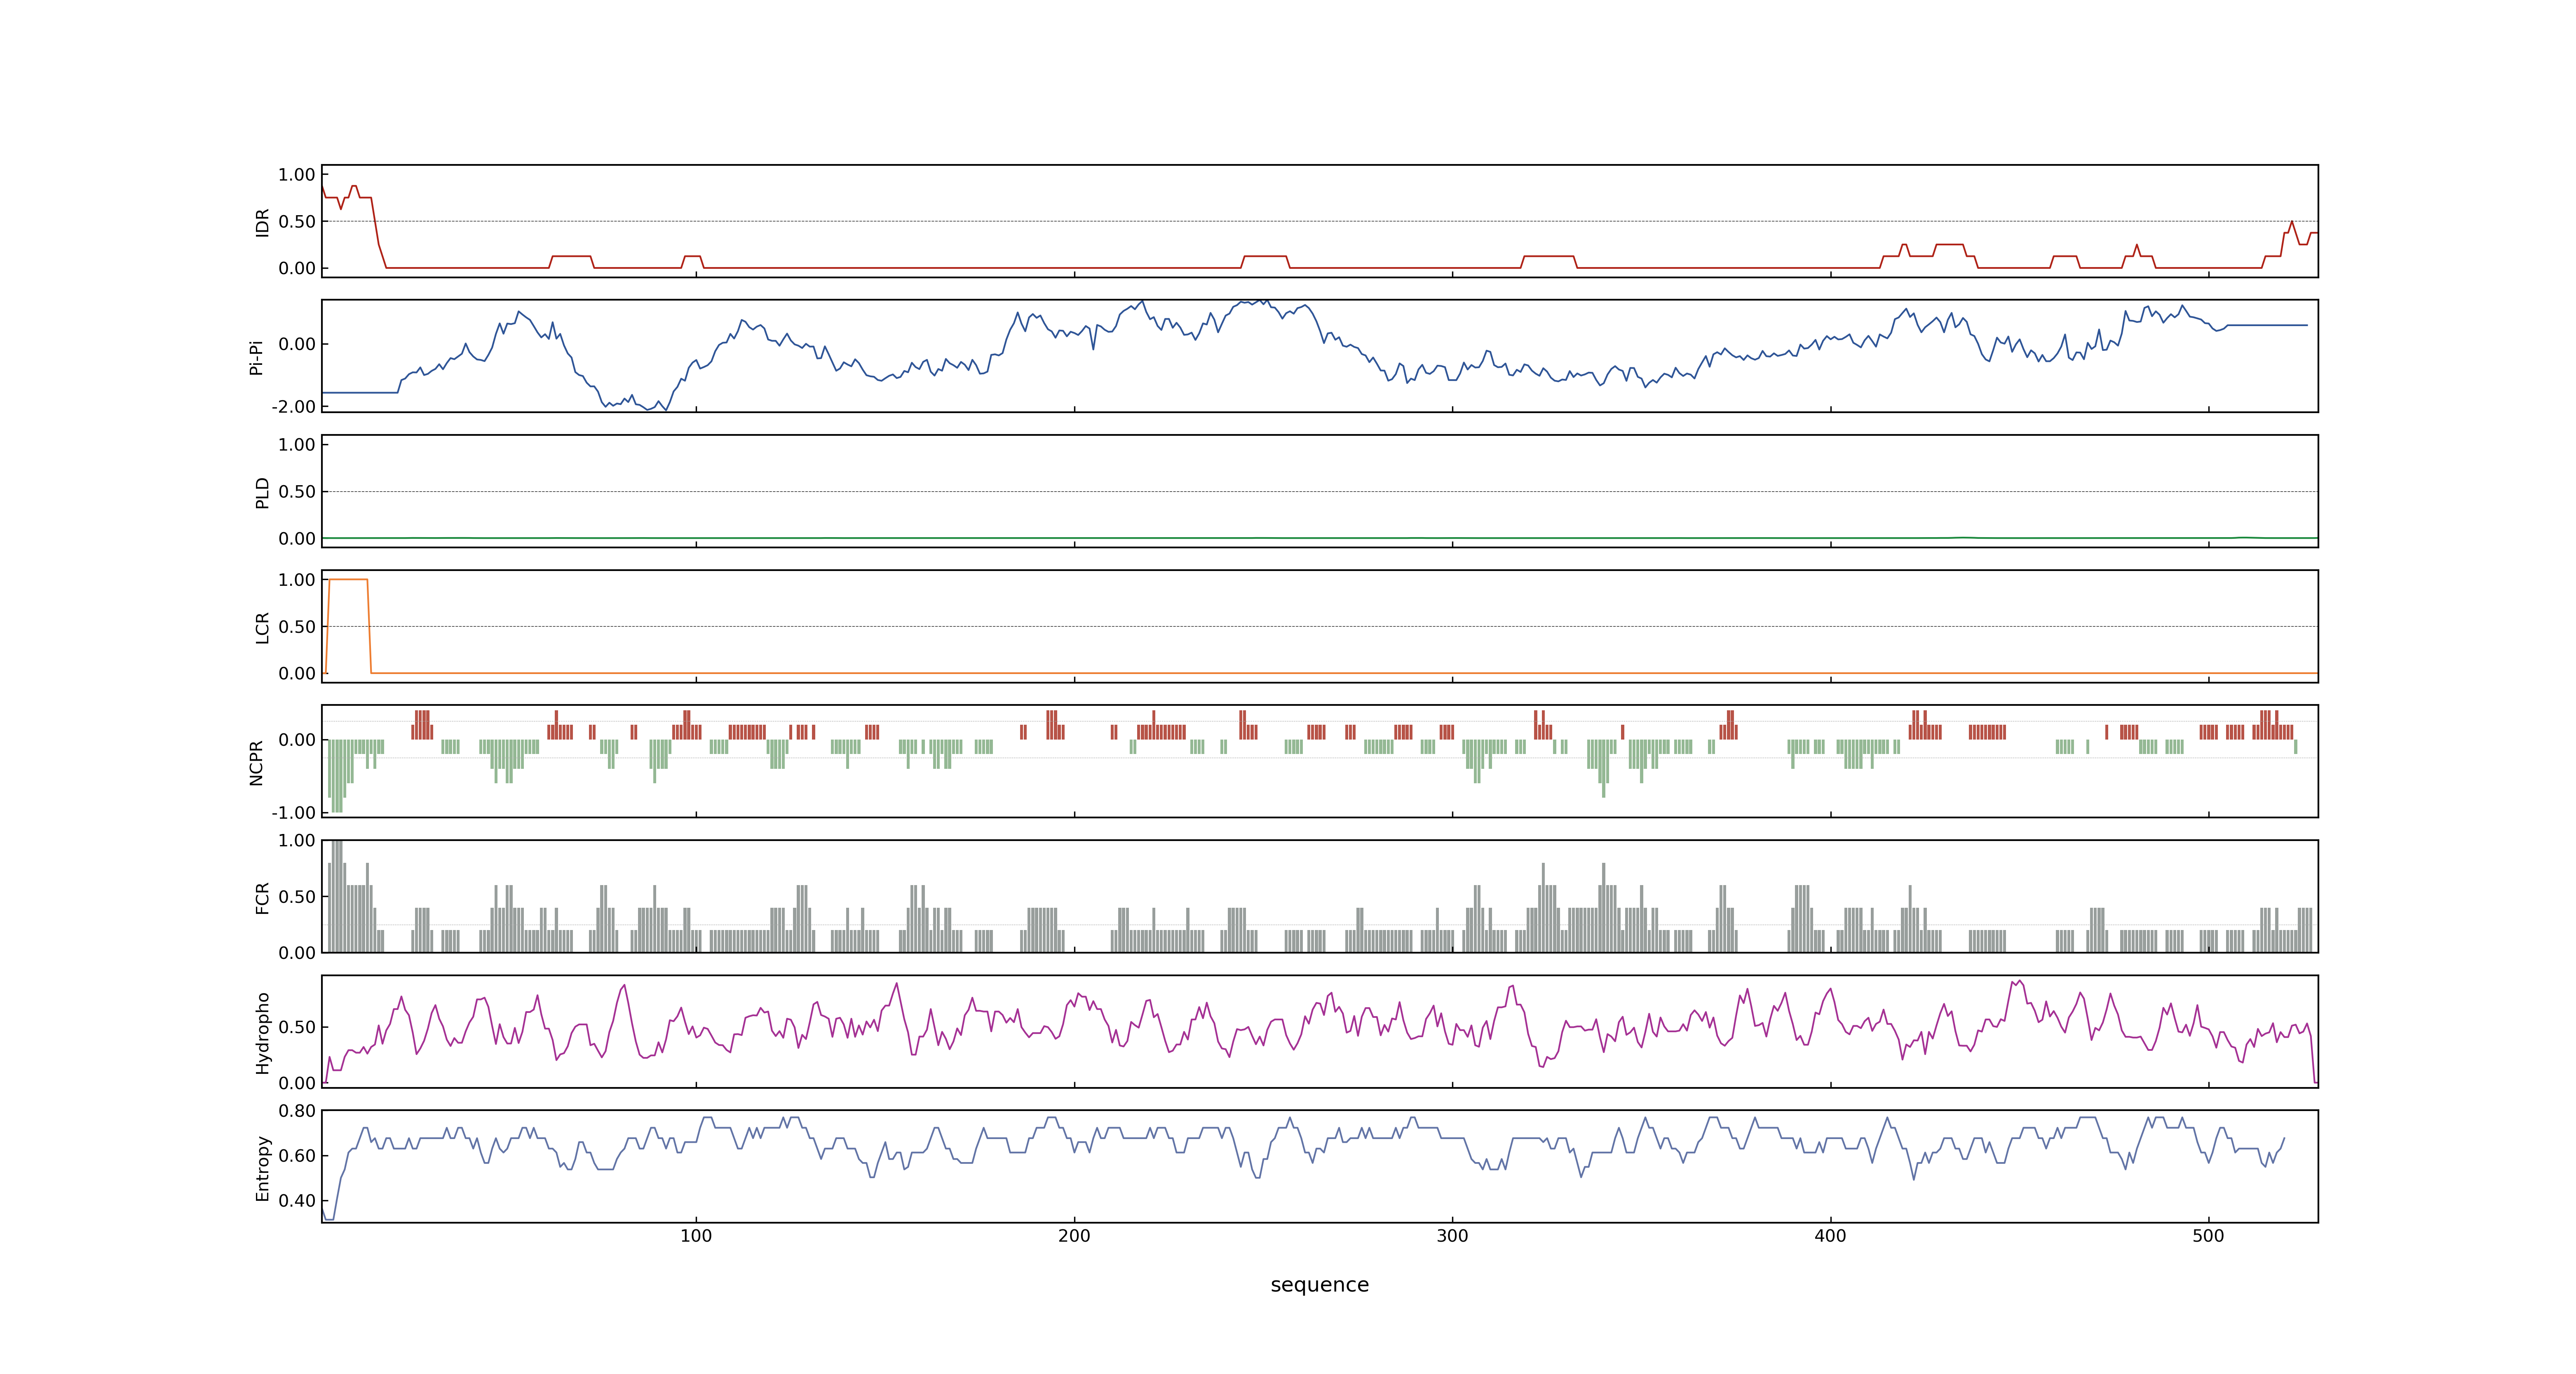Viewport: 2576px width, 1374px height.
Task: Click the LCR y-axis label
Action: 262,627
